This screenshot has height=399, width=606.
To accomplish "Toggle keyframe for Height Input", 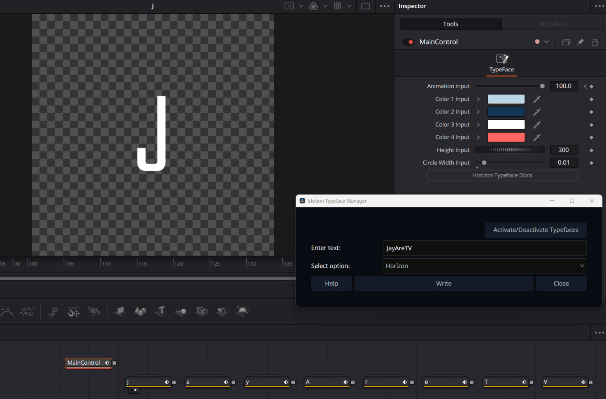I will (591, 150).
